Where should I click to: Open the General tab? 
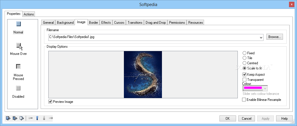[x=48, y=23]
